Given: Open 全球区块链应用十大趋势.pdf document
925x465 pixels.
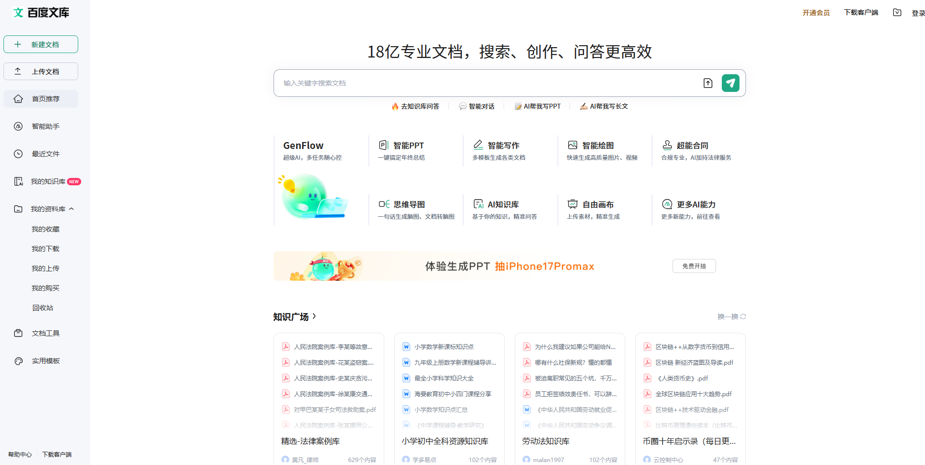Looking at the screenshot, I should (694, 394).
